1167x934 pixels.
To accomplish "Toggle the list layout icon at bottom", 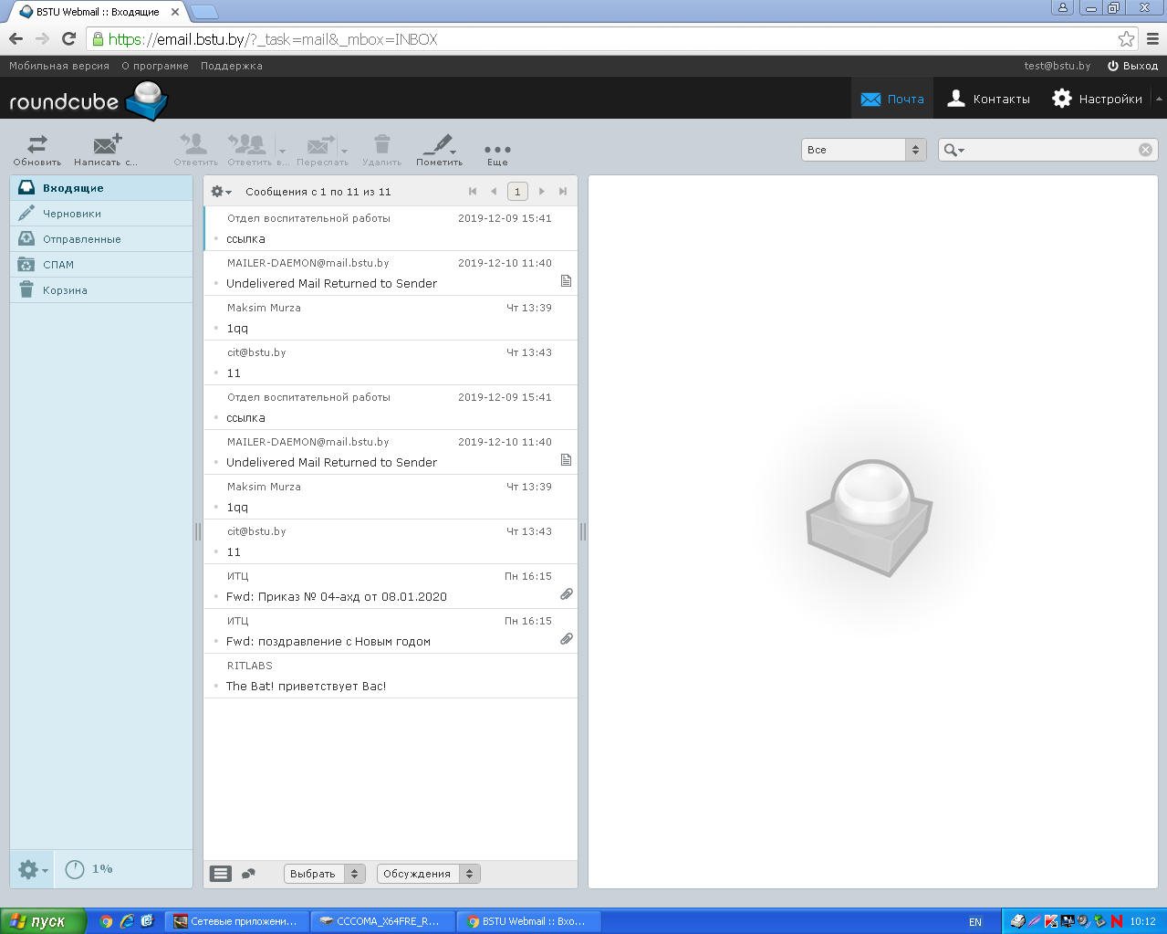I will pos(220,874).
